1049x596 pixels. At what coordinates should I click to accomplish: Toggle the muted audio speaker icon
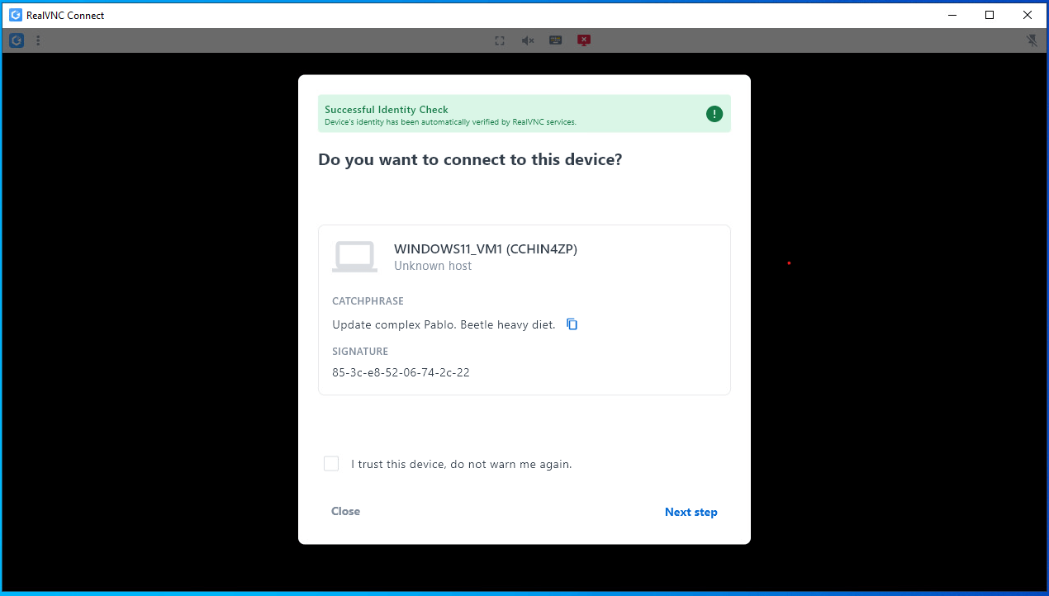(528, 40)
